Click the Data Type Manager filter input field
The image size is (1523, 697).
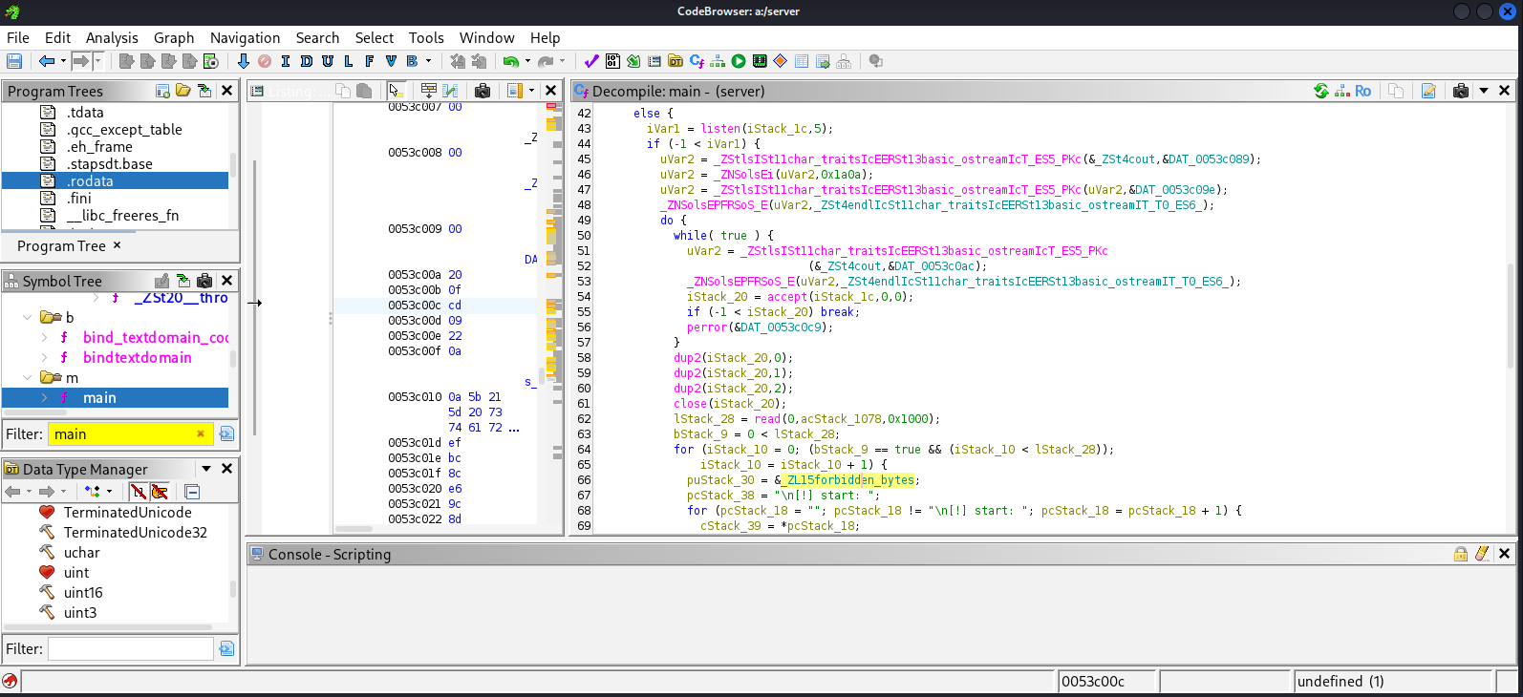(130, 649)
